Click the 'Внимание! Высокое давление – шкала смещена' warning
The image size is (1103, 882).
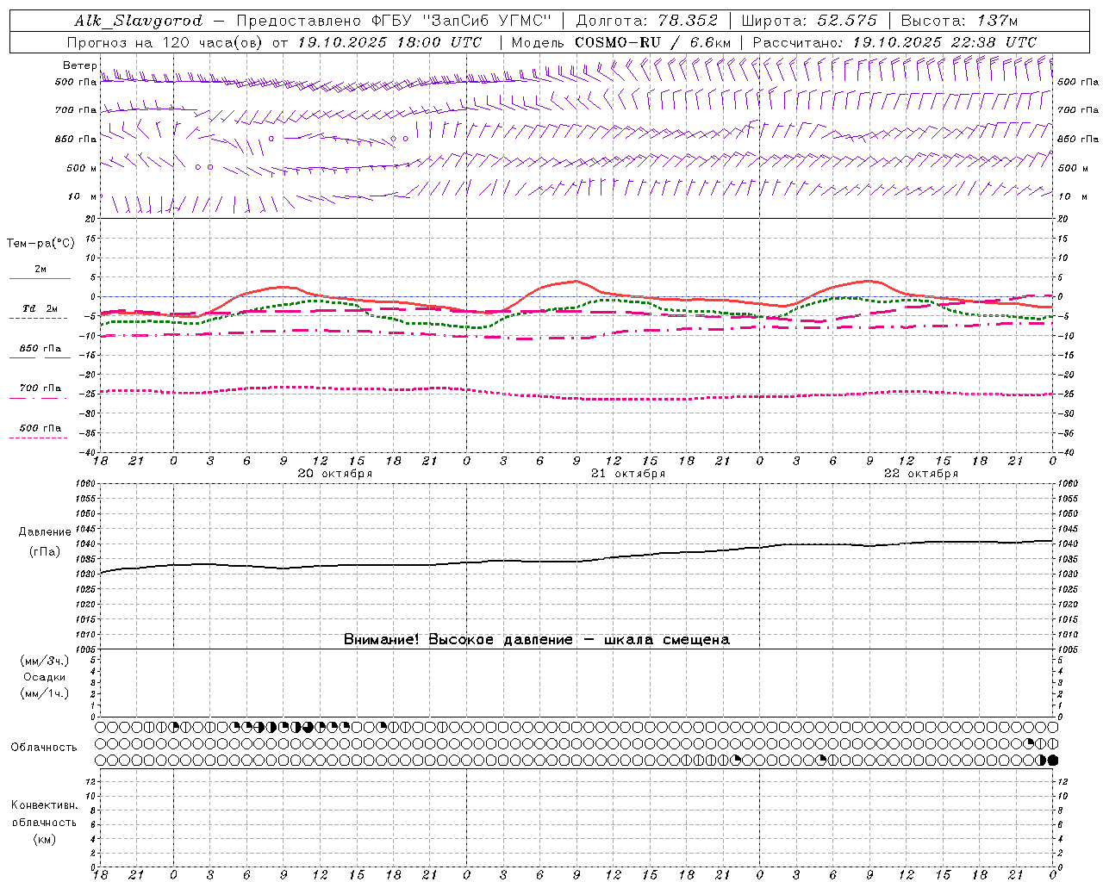click(536, 640)
